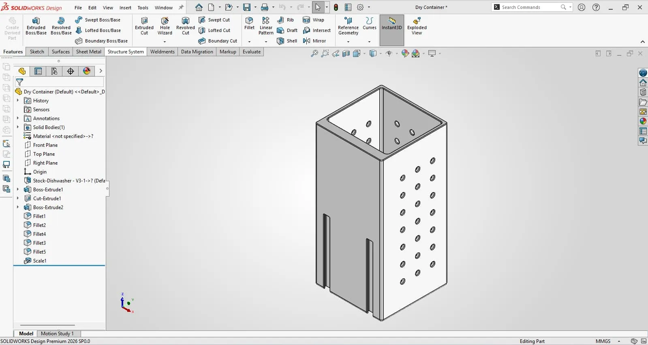648x345 pixels.
Task: Switch to the Weldments tab
Action: pos(163,52)
